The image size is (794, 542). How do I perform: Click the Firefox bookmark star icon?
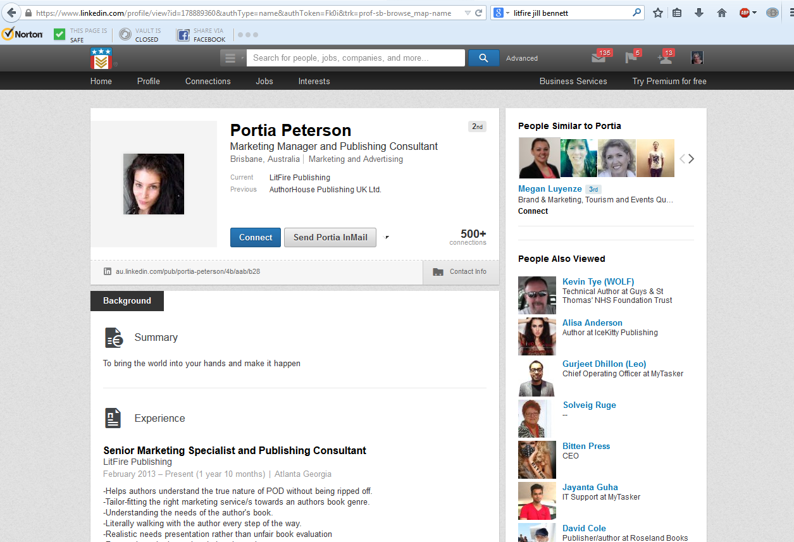point(658,13)
